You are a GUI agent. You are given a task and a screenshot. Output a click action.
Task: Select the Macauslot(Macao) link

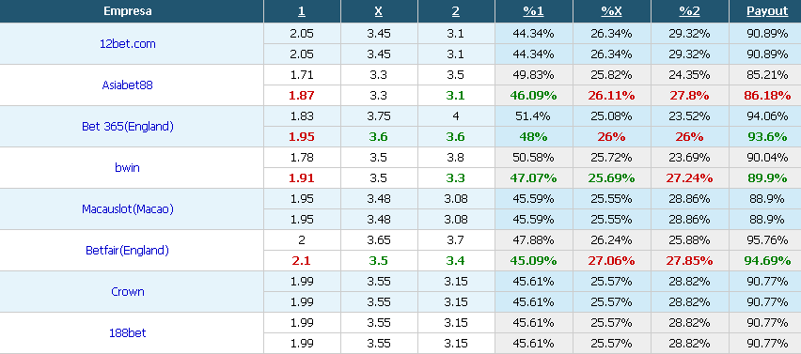[x=127, y=209]
